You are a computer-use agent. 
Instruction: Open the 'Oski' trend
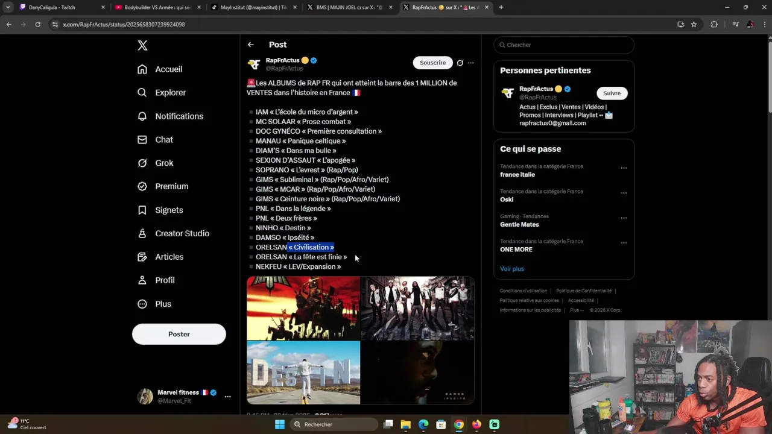tap(507, 200)
